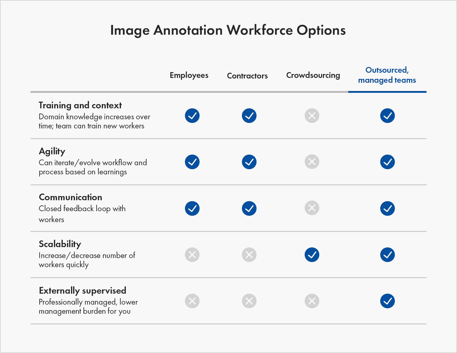457x353 pixels.
Task: Click Employees checkmark for Training and context
Action: [192, 116]
